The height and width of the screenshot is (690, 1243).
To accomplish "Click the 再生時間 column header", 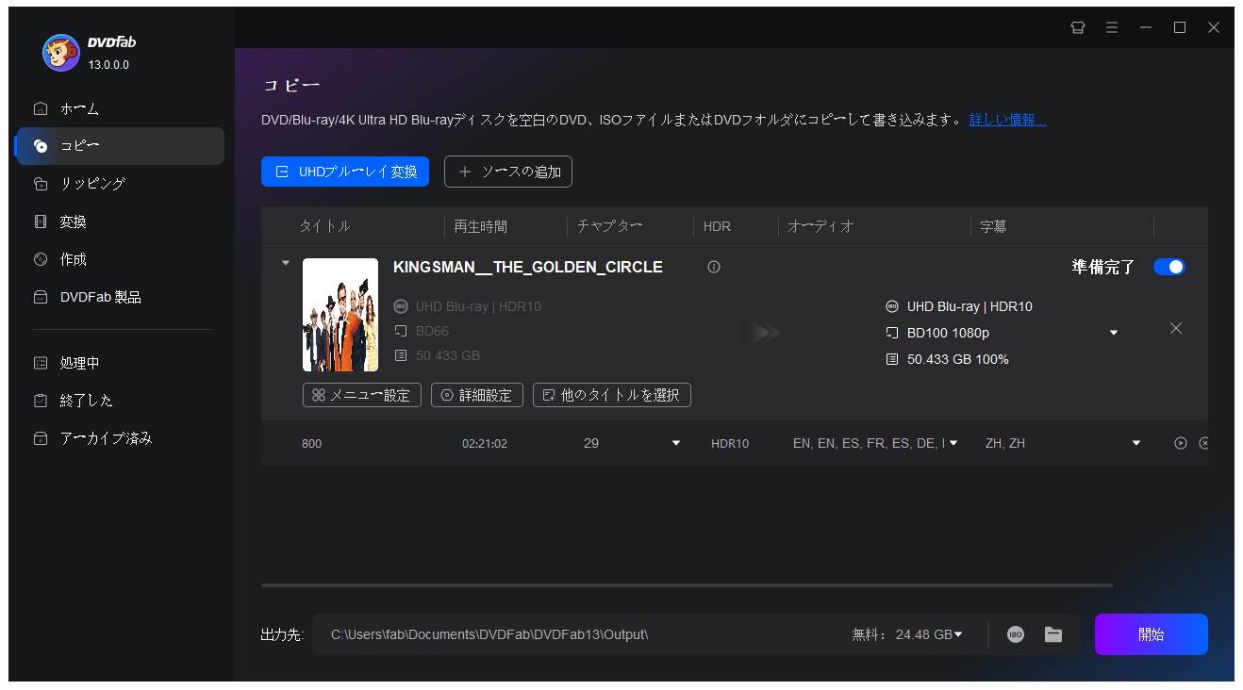I will point(481,226).
